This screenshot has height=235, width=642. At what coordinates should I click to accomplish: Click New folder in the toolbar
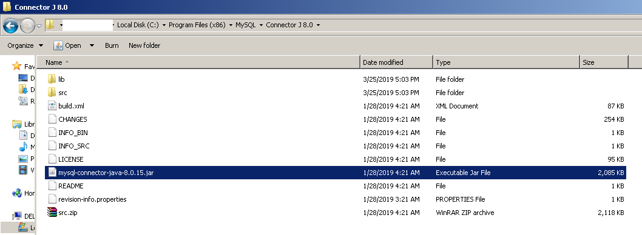pos(144,45)
